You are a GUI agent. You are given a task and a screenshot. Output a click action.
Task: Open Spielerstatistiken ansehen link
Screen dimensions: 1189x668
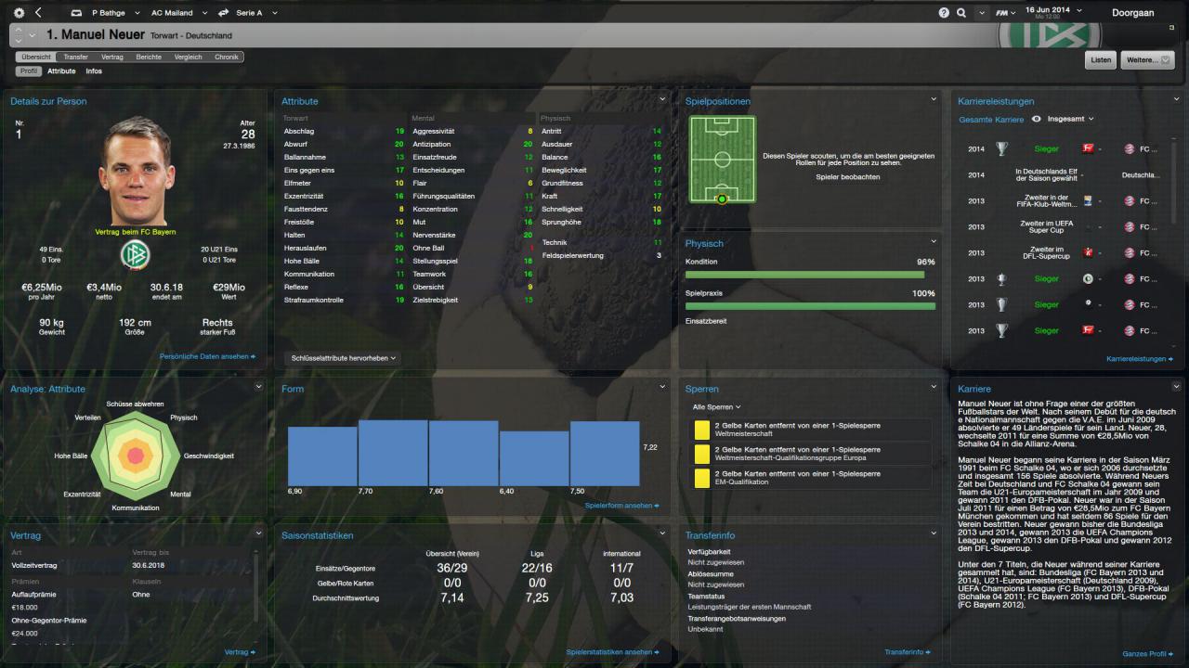coord(613,652)
